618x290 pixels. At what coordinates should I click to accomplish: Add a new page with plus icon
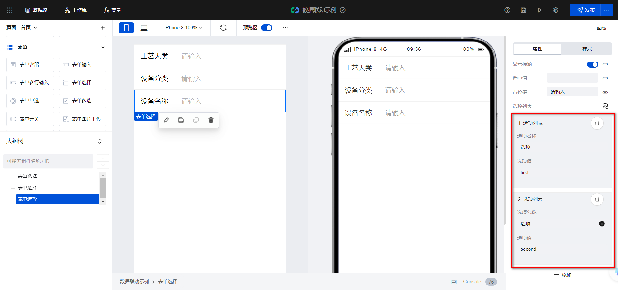pos(103,28)
